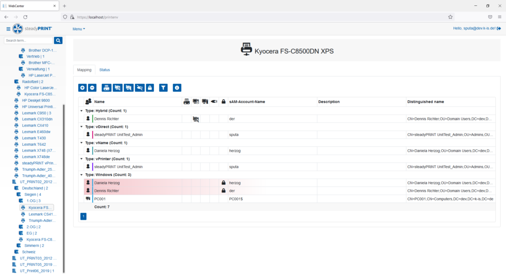Sort by the Name column header

click(99, 102)
